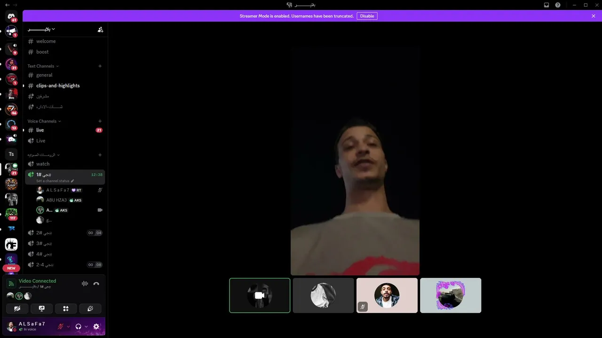Dismiss the Streamer Mode banner
Viewport: 602px width, 338px height.
(x=594, y=16)
